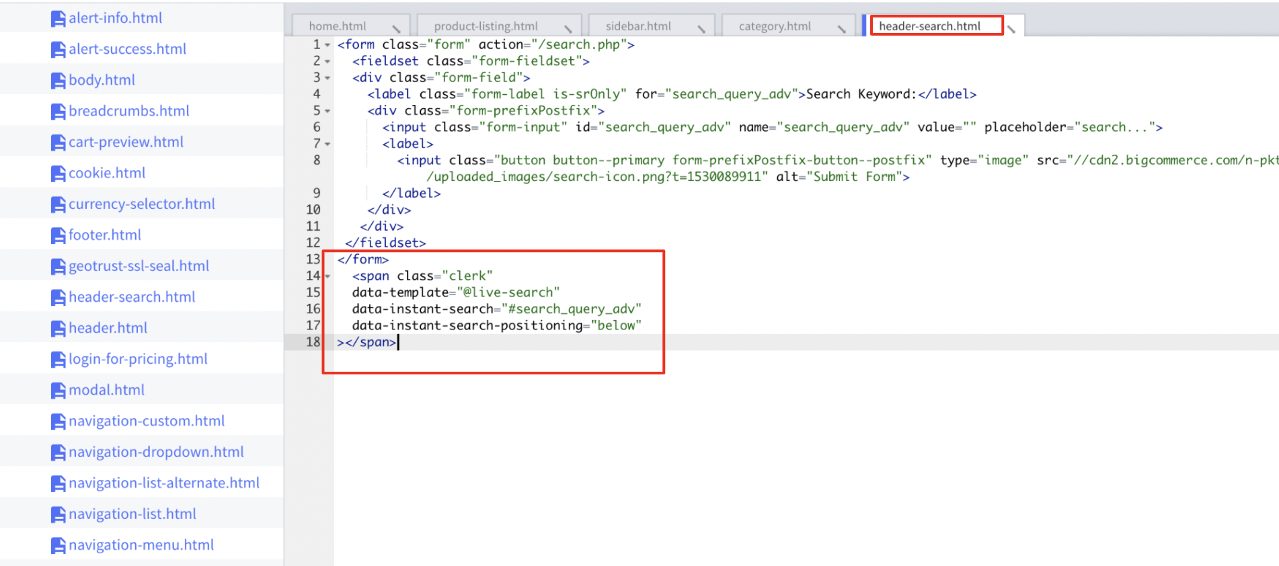Close the home.html tab with its pencil icon

click(396, 28)
